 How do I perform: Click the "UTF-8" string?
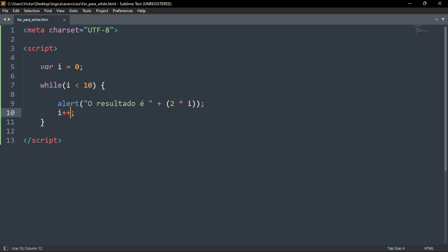99,30
